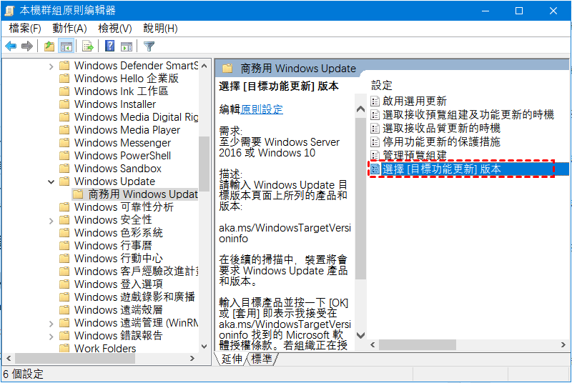The width and height of the screenshot is (572, 383).
Task: Click the folder icon of Windows Installer
Action: (64, 104)
